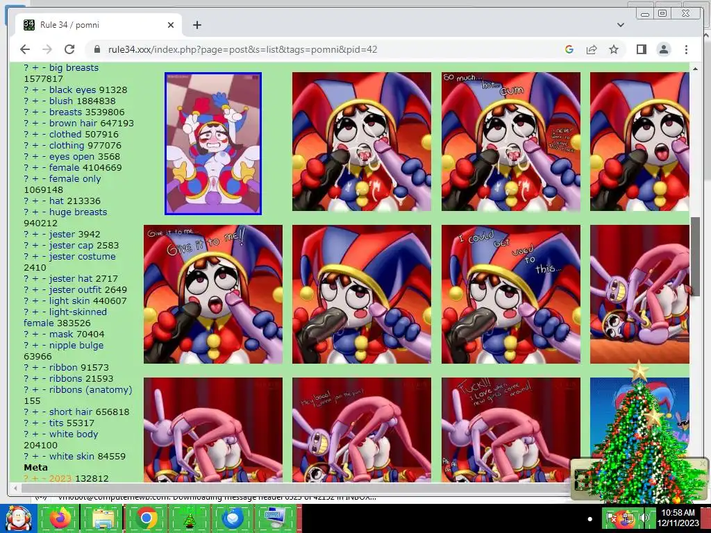This screenshot has height=533, width=711.
Task: View site information via the lock icon
Action: tap(96, 49)
